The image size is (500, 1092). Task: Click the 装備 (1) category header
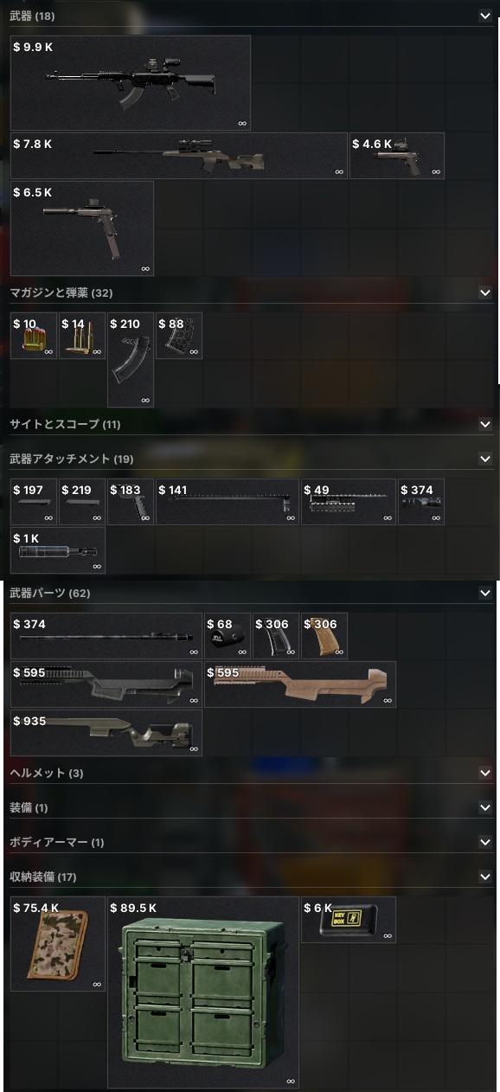point(251,807)
